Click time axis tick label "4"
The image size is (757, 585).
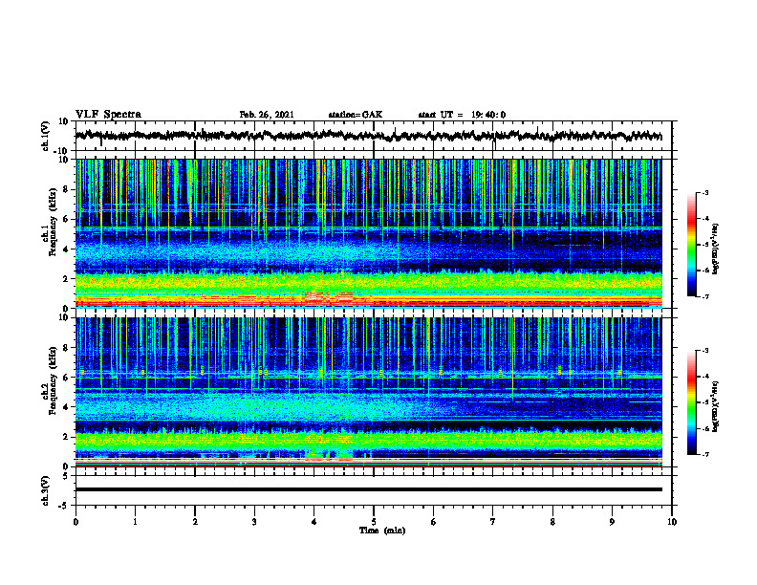click(x=314, y=522)
